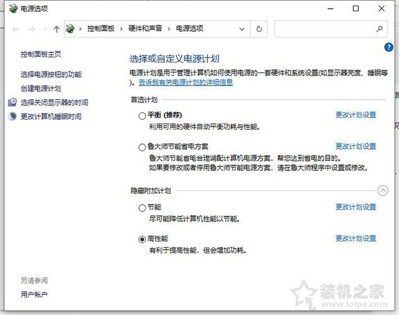Click the Forward navigation arrow

[x=32, y=29]
